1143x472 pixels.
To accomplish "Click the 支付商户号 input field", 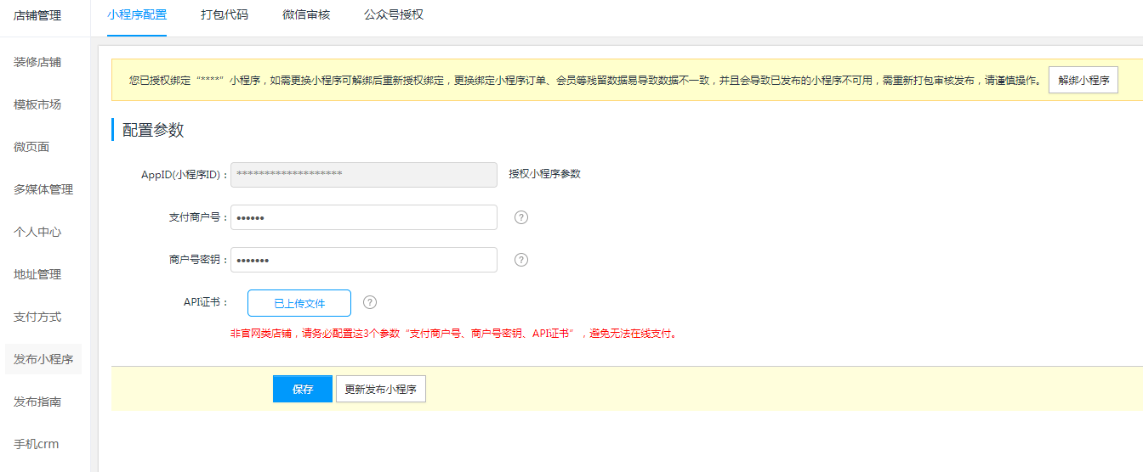I will (364, 217).
